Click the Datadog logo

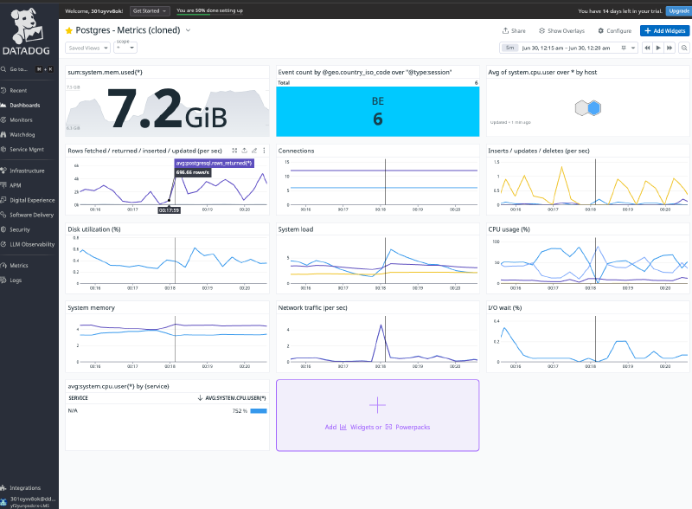tap(26, 29)
